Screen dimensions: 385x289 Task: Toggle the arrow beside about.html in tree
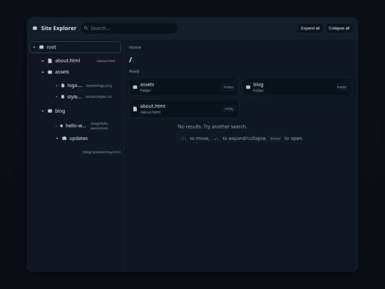coord(43,61)
